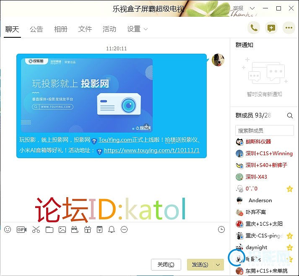Open the 文件 tab
The width and height of the screenshot is (299, 276).
click(85, 29)
